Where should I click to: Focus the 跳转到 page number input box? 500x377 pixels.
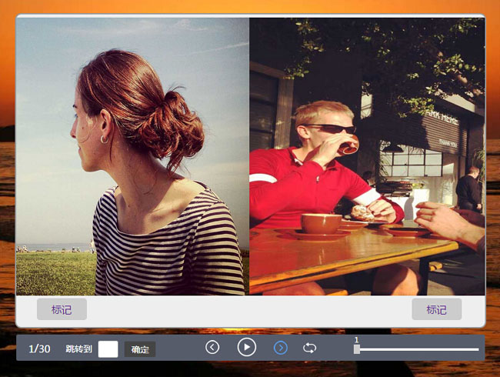[108, 349]
